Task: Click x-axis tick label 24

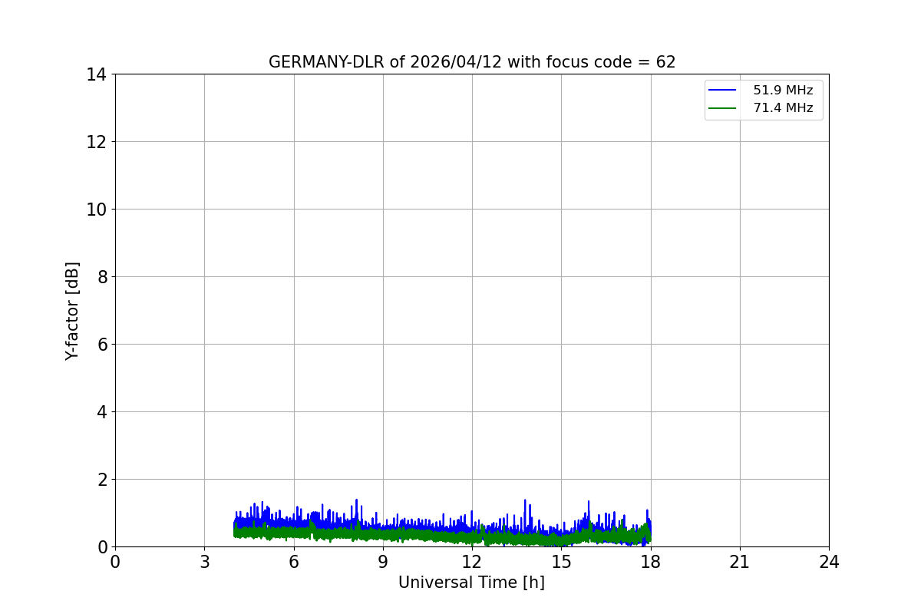Action: [x=829, y=562]
